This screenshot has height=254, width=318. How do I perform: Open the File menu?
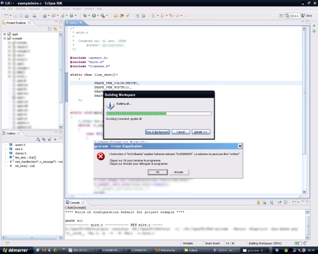point(3,8)
